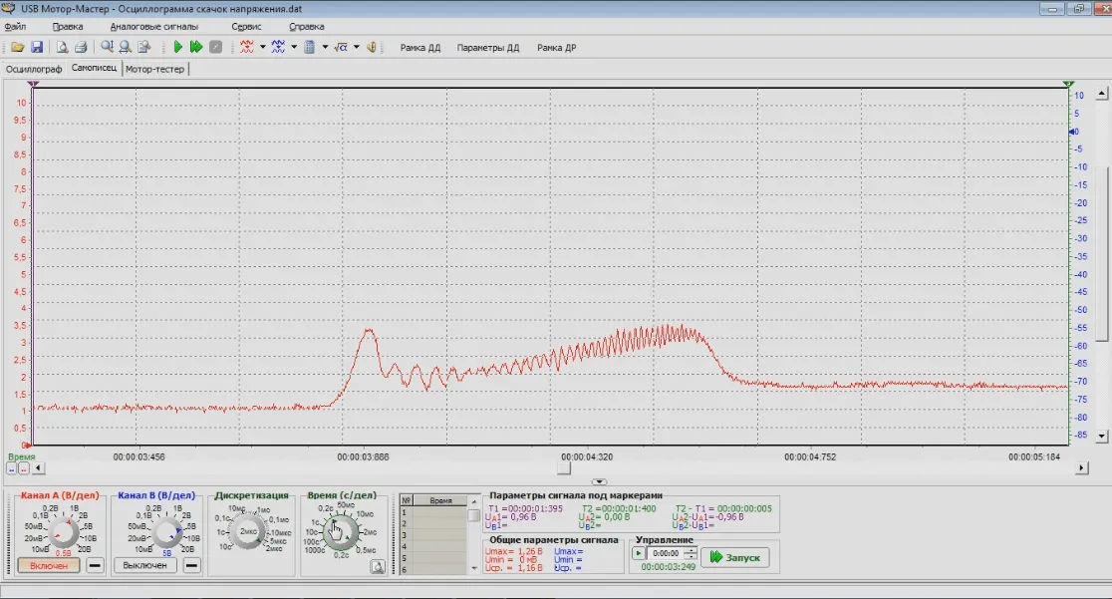Open the Сервис menu
Screen dimensions: 1112x599
tap(246, 26)
